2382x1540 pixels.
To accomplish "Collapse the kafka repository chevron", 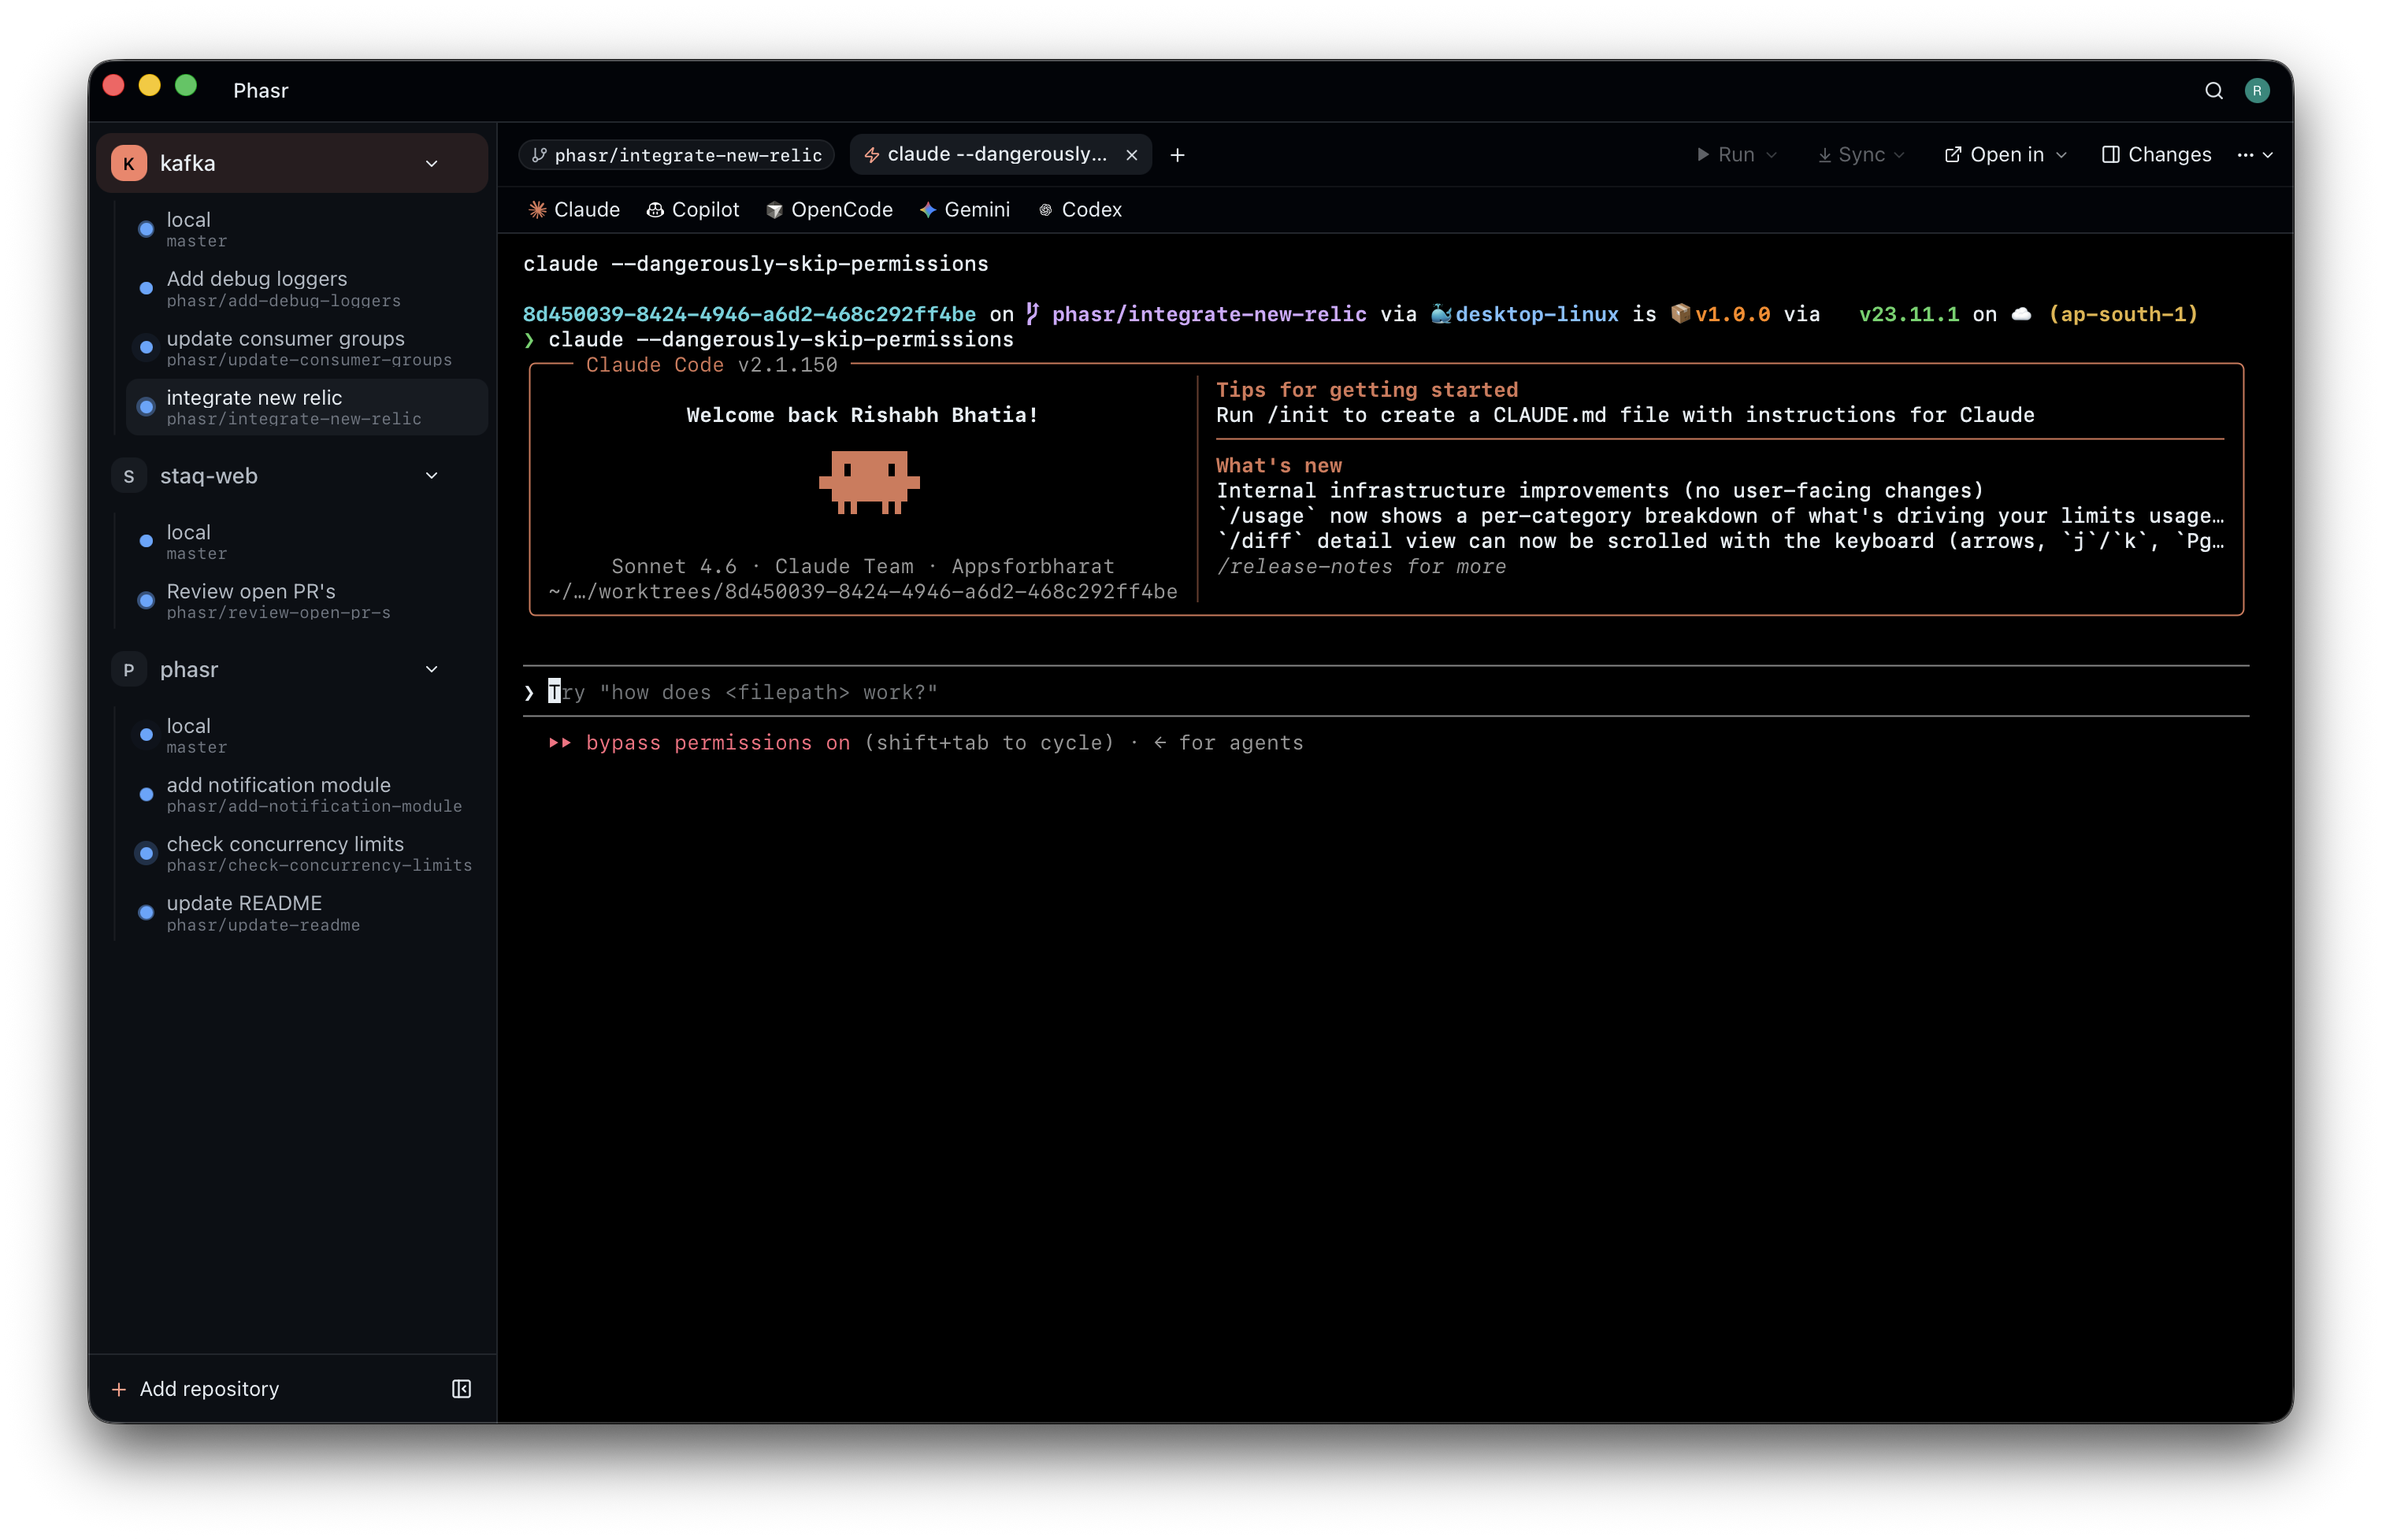I will click(x=432, y=163).
